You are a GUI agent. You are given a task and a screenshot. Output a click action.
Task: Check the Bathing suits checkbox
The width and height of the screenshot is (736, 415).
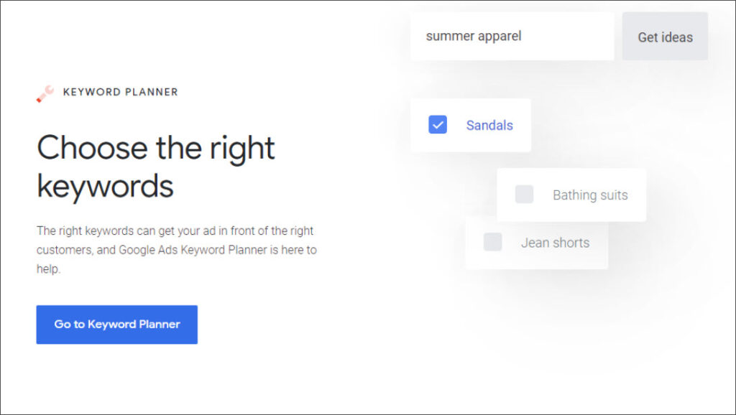coord(524,194)
